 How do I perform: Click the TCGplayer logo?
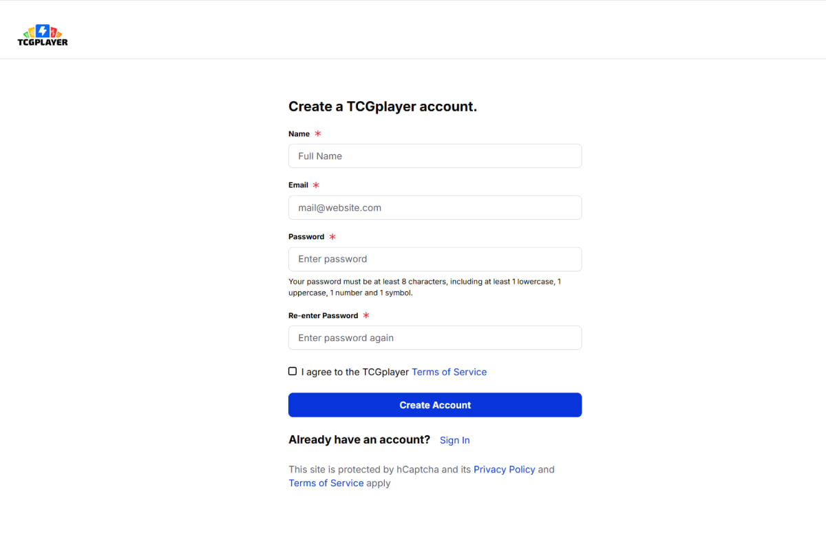coord(43,35)
